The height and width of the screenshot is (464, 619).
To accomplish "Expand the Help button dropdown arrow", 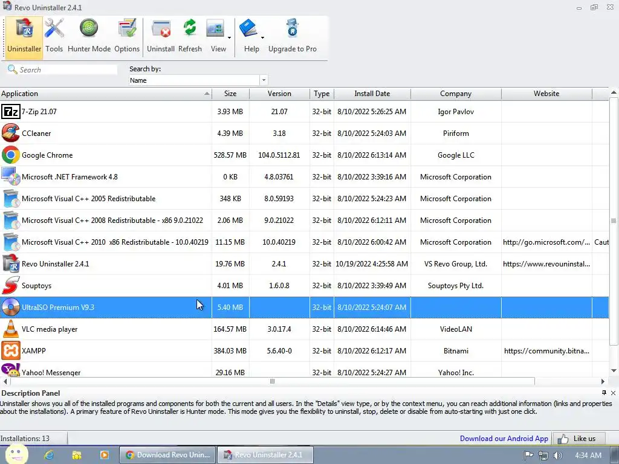I will (262, 38).
